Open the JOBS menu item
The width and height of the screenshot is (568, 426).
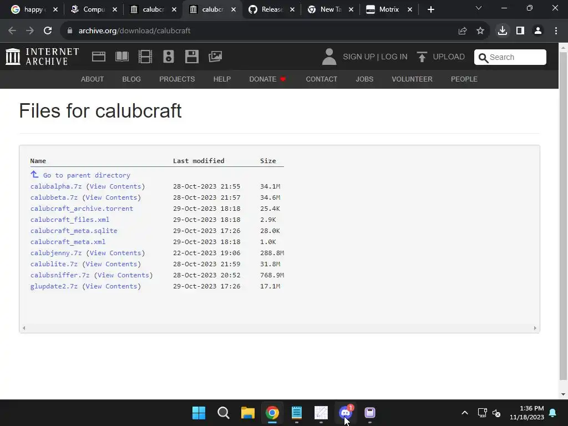[x=364, y=79]
